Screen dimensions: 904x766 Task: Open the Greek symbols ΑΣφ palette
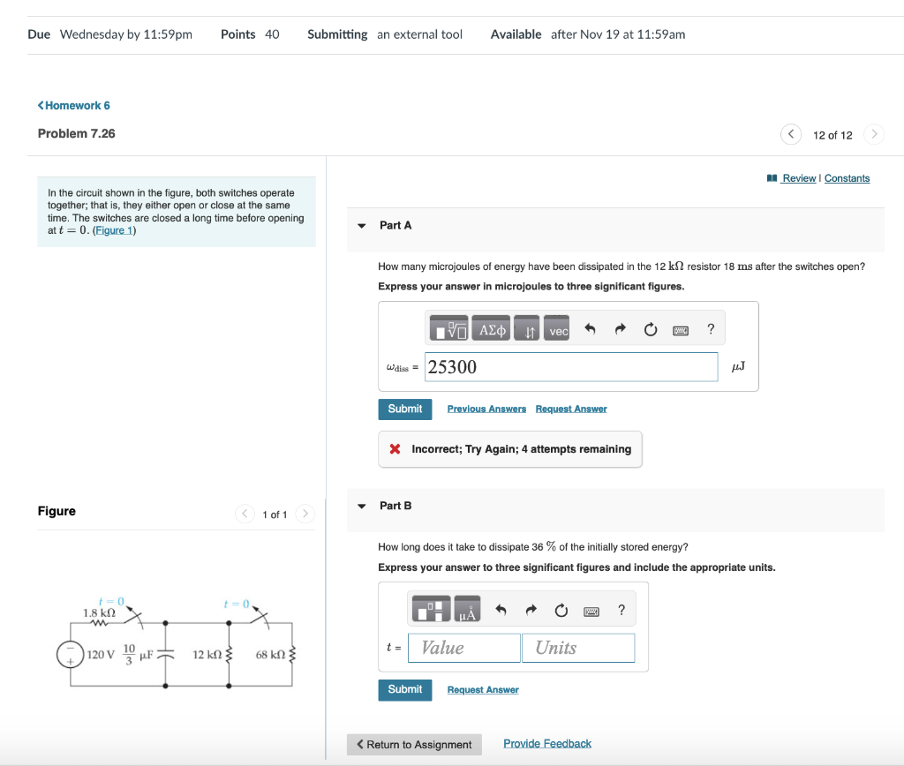coord(491,328)
